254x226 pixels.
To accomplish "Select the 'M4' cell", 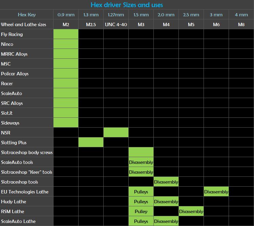I will tap(166, 24).
